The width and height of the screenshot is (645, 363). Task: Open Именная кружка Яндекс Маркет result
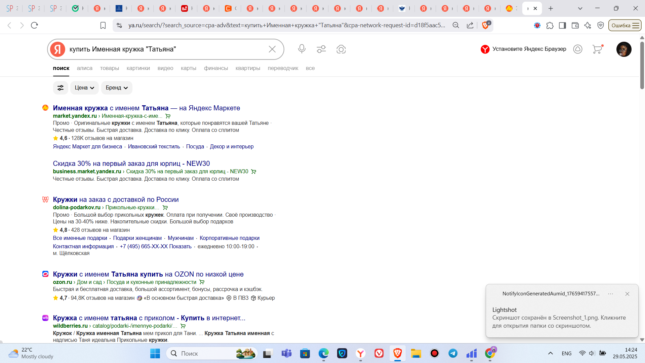pos(147,108)
